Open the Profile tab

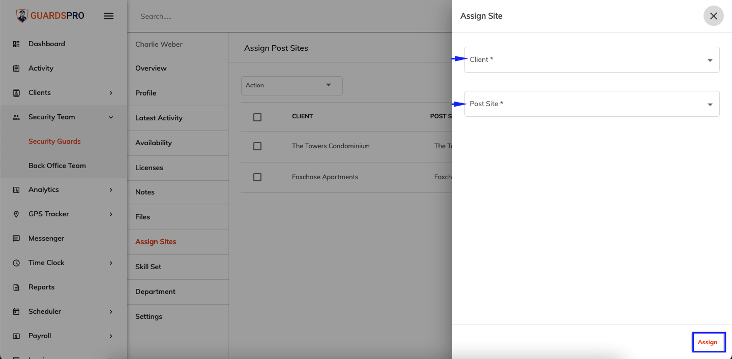click(178, 93)
